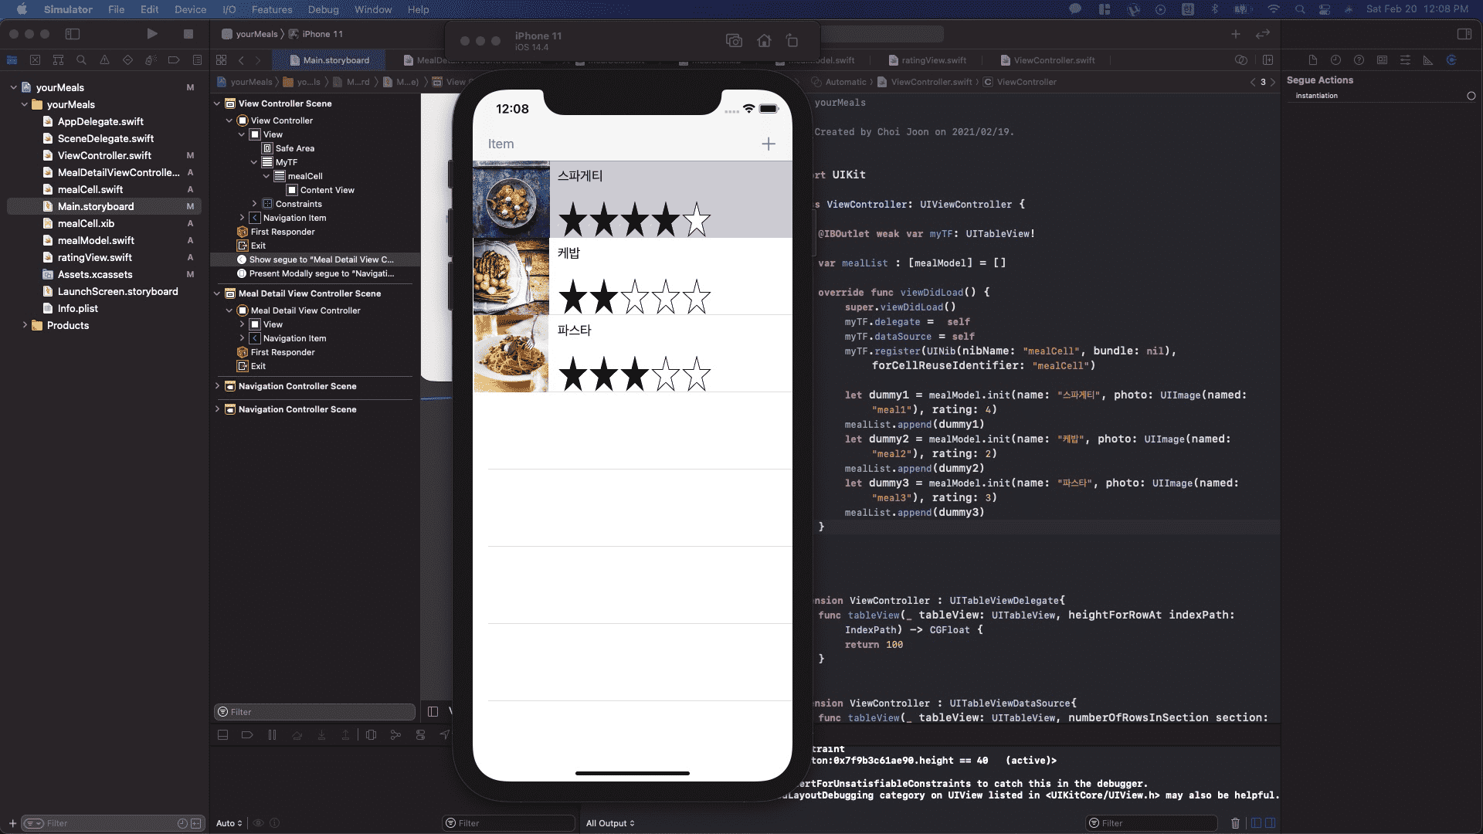Take a simulator screenshot with the camera icon
1483x834 pixels.
point(734,41)
